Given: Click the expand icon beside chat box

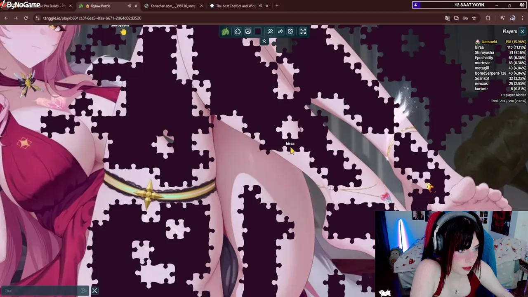Looking at the screenshot, I should click(94, 291).
